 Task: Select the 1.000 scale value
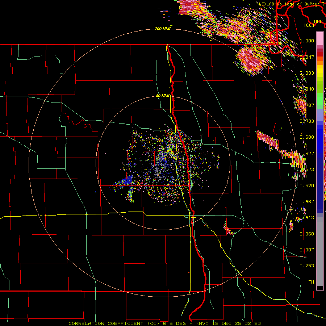pyautogui.click(x=307, y=41)
